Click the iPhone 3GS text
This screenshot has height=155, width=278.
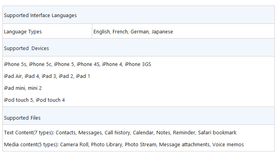click(x=138, y=64)
